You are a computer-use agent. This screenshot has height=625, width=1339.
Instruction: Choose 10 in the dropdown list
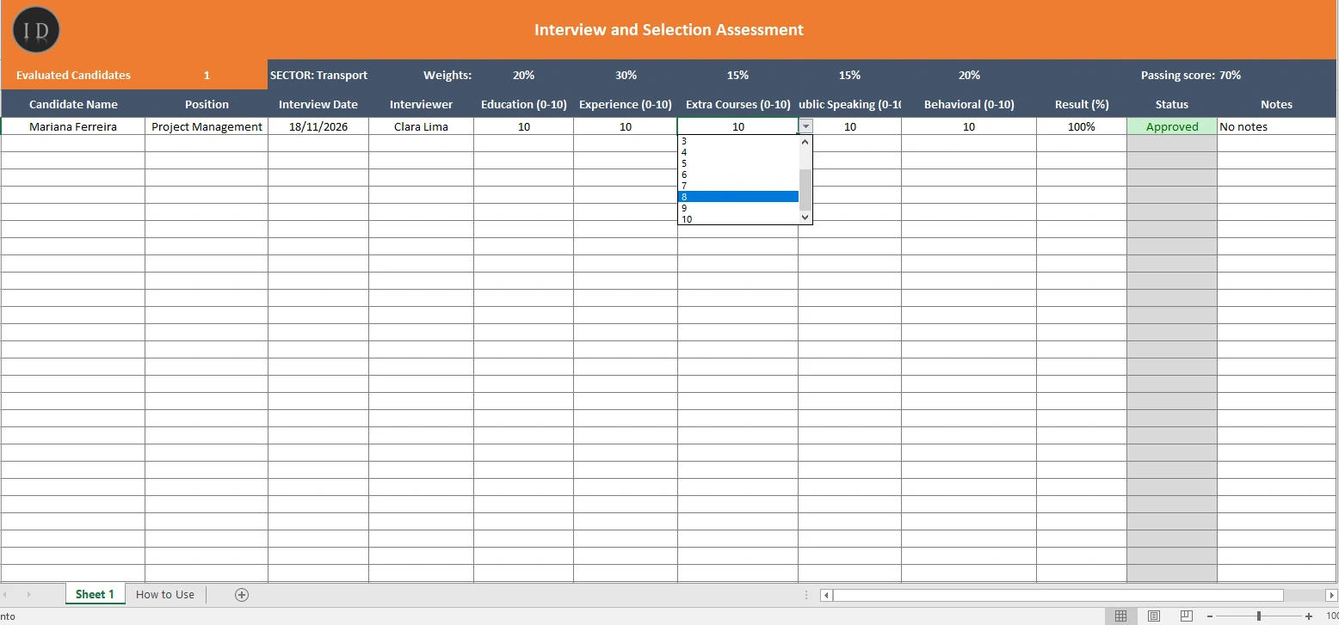tap(738, 219)
